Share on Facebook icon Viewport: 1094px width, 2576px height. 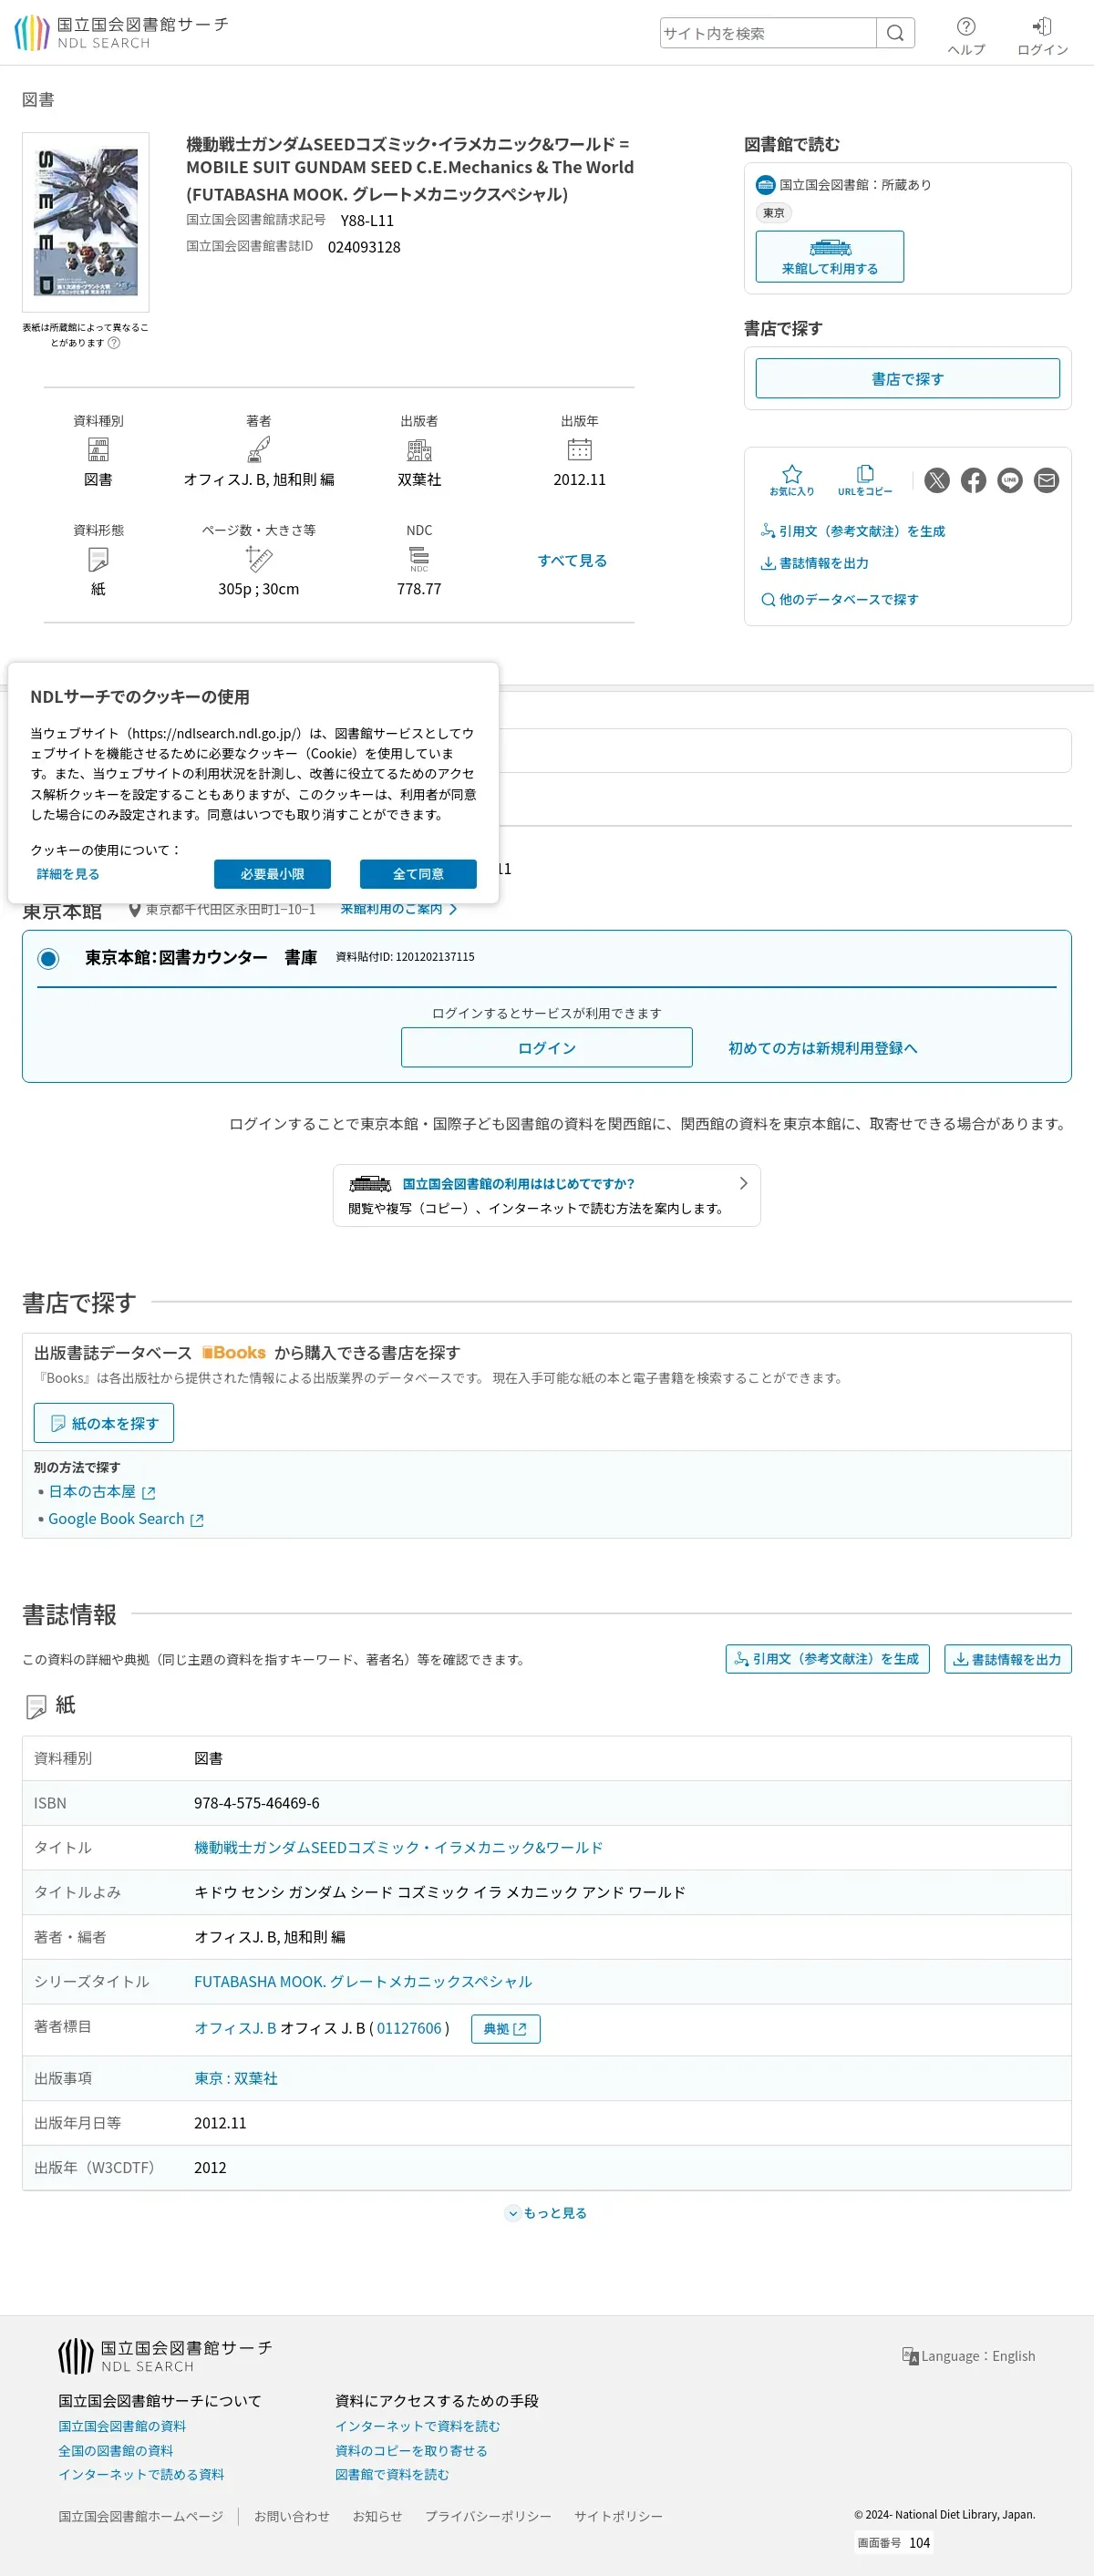[x=973, y=480]
